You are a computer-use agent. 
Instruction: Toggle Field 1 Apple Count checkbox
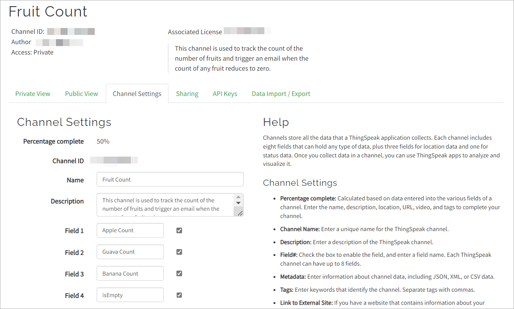coord(179,230)
